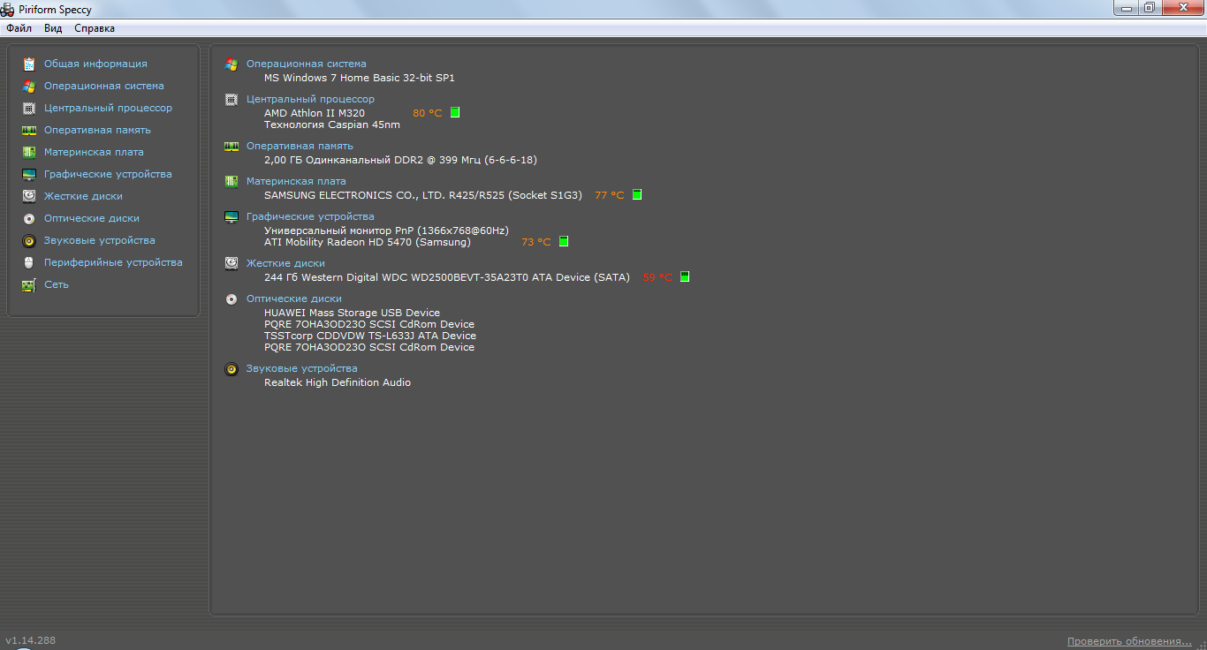Open the Вид menu
This screenshot has width=1207, height=650.
point(53,28)
